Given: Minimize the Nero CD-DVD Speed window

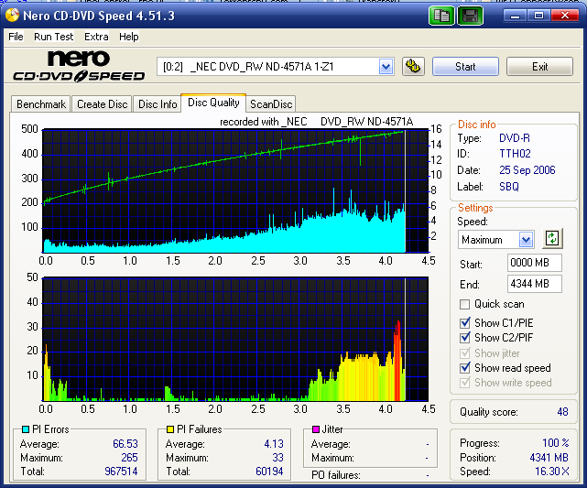Looking at the screenshot, I should click(516, 16).
